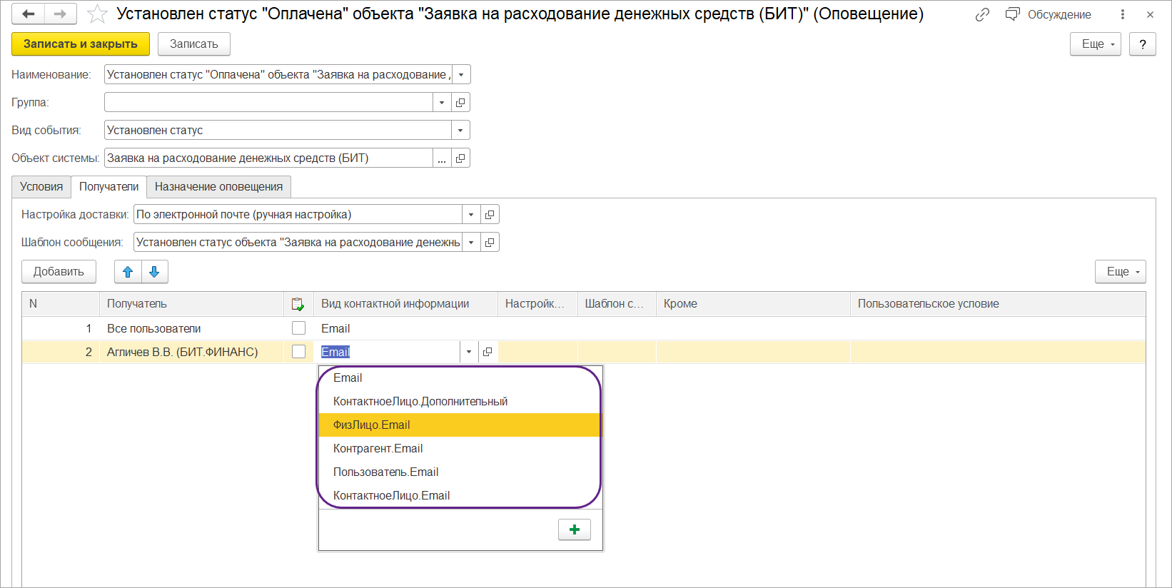Open the three-dot window menu

(x=1123, y=14)
